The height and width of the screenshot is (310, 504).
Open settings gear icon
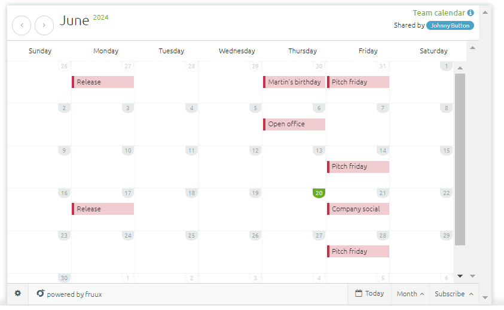pyautogui.click(x=17, y=293)
